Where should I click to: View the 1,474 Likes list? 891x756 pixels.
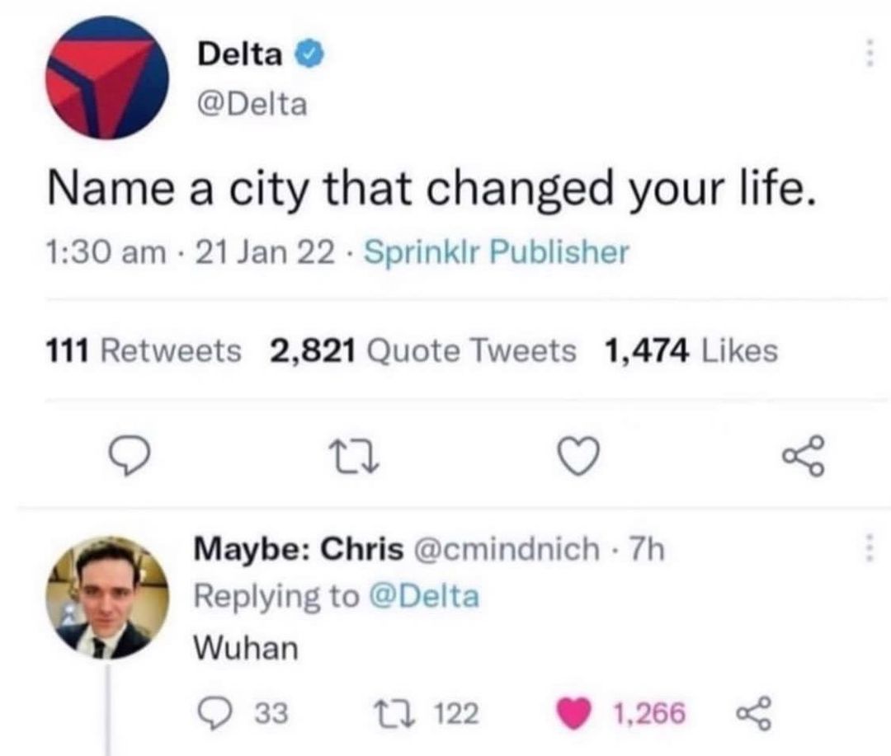pyautogui.click(x=691, y=351)
